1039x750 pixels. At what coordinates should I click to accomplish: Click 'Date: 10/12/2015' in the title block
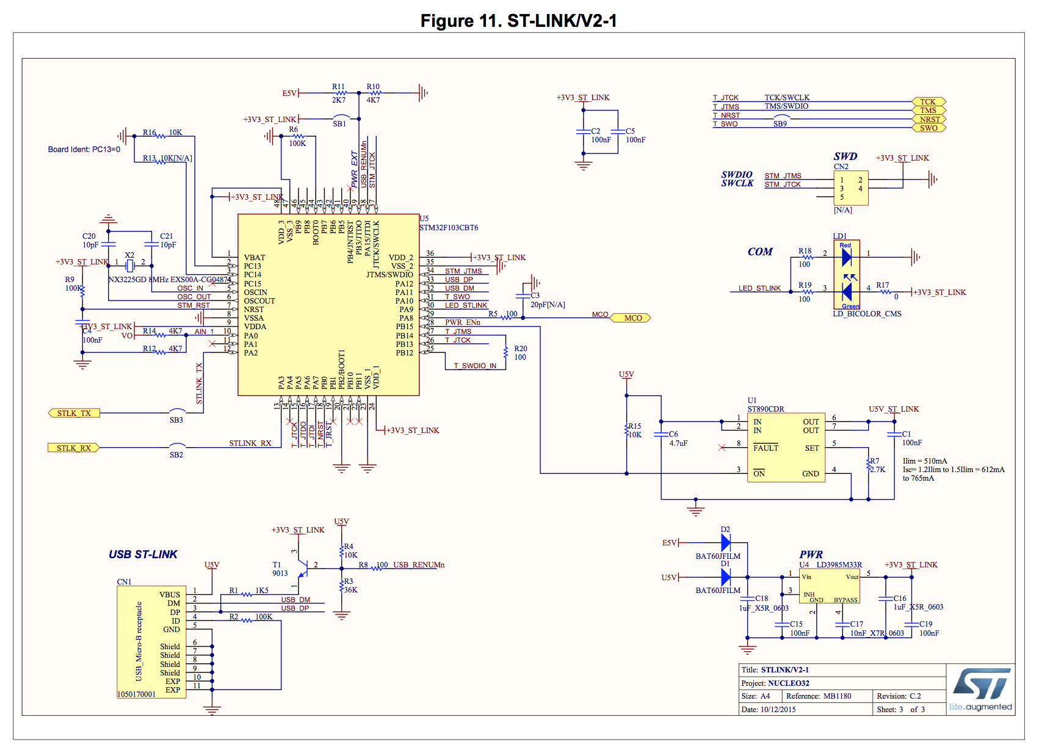(x=769, y=710)
